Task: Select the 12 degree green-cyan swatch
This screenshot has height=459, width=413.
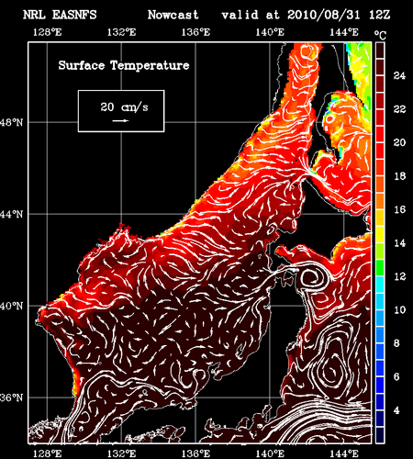Action: click(380, 276)
